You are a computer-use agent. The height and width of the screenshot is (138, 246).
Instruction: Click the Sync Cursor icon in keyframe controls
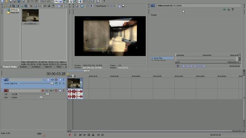click(x=178, y=66)
